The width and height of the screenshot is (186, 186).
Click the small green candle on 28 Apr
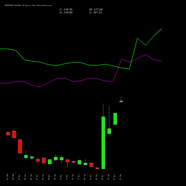pyautogui.click(x=121, y=101)
